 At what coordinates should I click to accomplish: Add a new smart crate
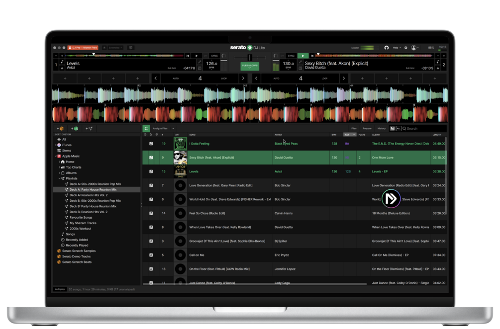pos(74,129)
